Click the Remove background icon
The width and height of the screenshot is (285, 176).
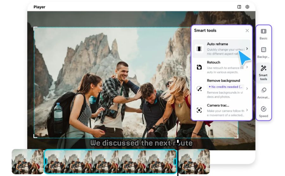199,89
